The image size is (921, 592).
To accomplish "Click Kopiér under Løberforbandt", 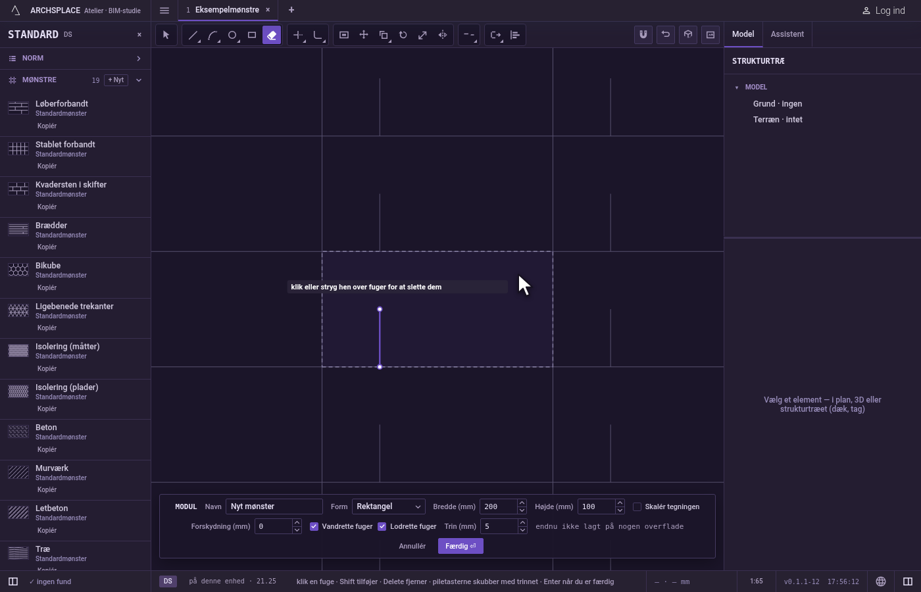I will (47, 126).
